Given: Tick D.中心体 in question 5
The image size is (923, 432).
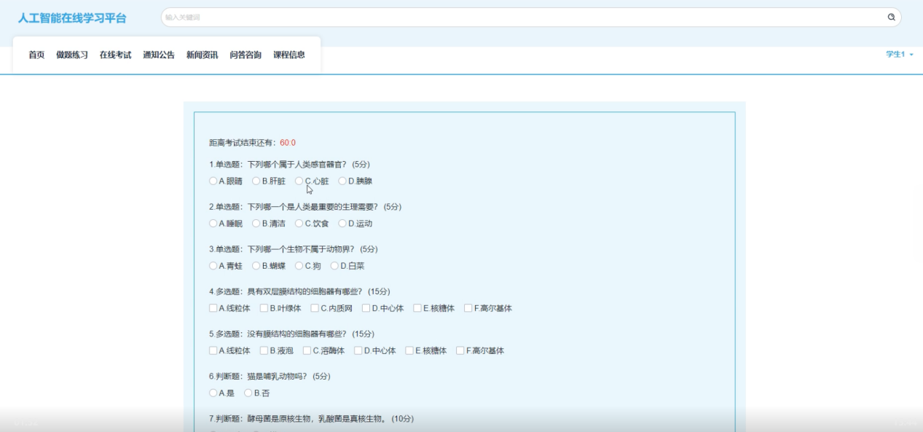Looking at the screenshot, I should [358, 350].
